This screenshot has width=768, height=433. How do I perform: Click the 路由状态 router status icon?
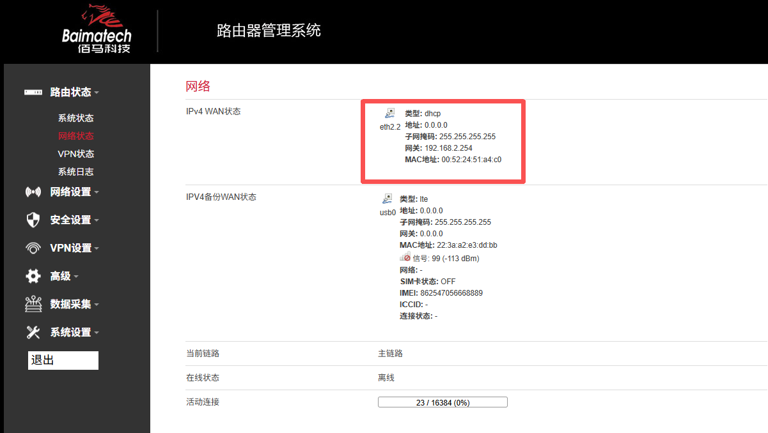point(33,91)
